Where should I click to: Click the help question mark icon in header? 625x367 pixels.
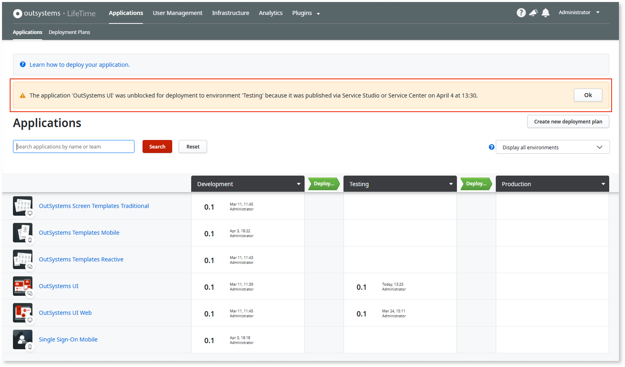coord(521,13)
